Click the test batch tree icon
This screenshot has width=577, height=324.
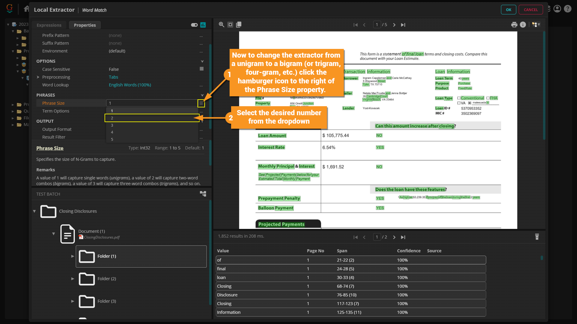(x=203, y=194)
